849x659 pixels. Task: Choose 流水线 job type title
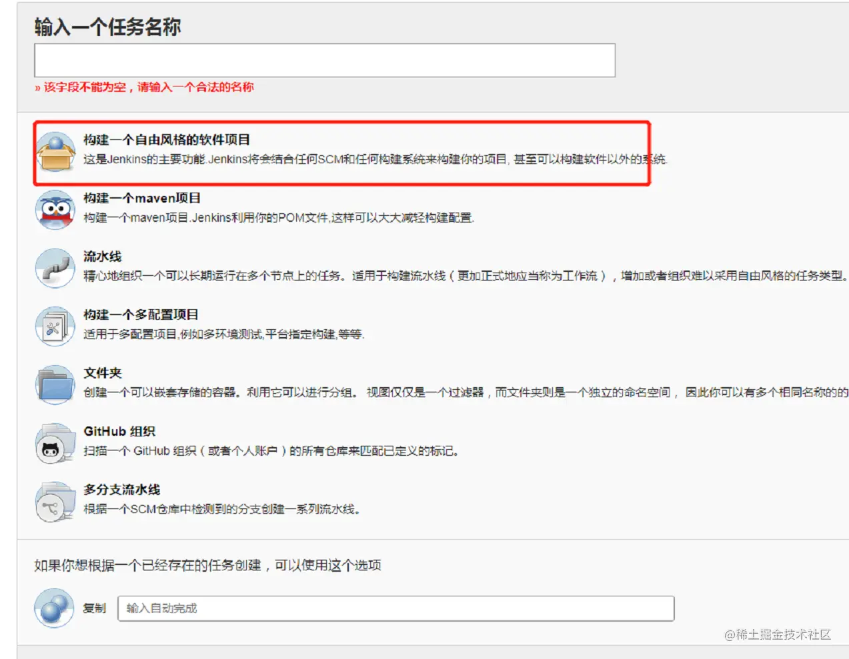coord(103,257)
